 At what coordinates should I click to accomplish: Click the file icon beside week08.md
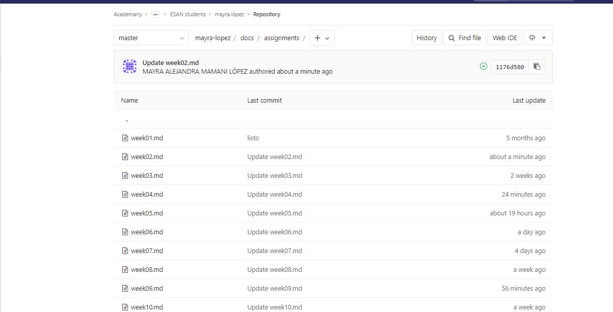(x=125, y=269)
